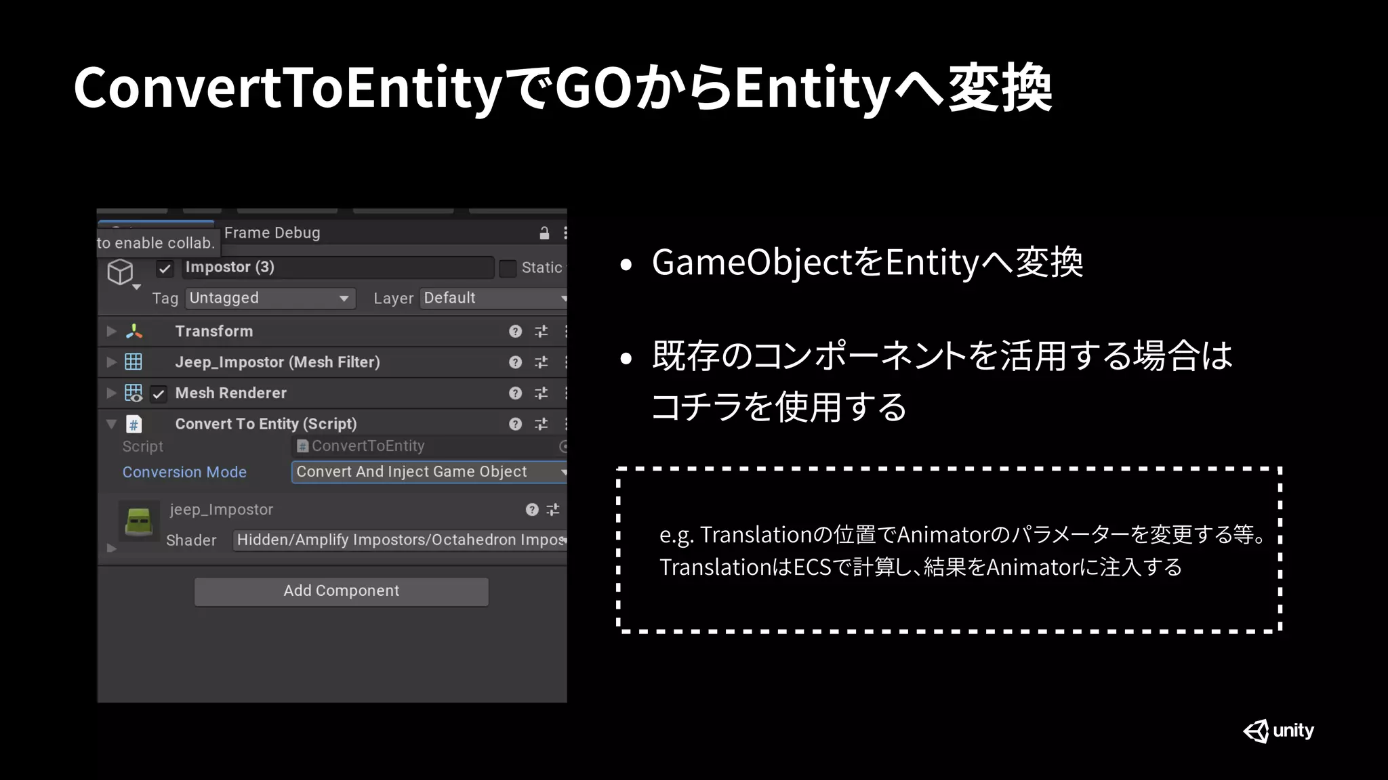The image size is (1388, 780).
Task: Open help for Transform component
Action: (516, 331)
